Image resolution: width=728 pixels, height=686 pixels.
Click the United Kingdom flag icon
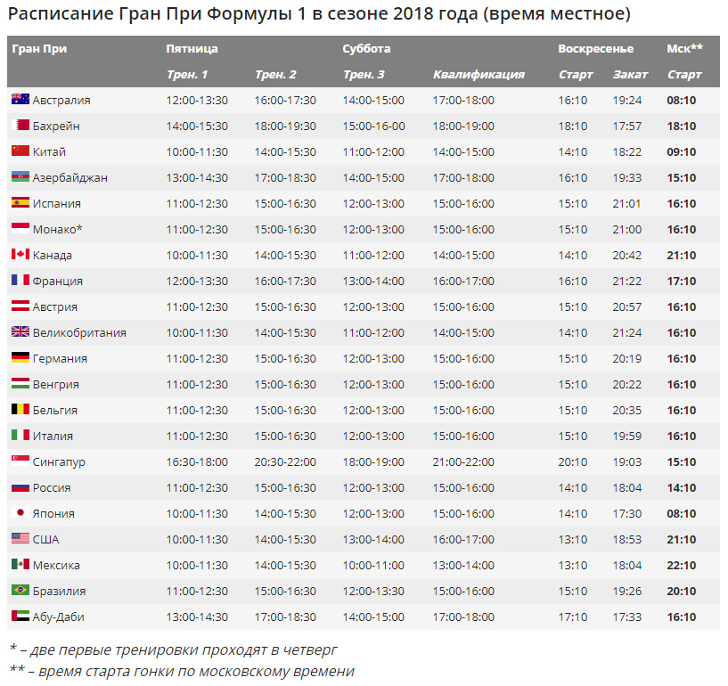[20, 331]
